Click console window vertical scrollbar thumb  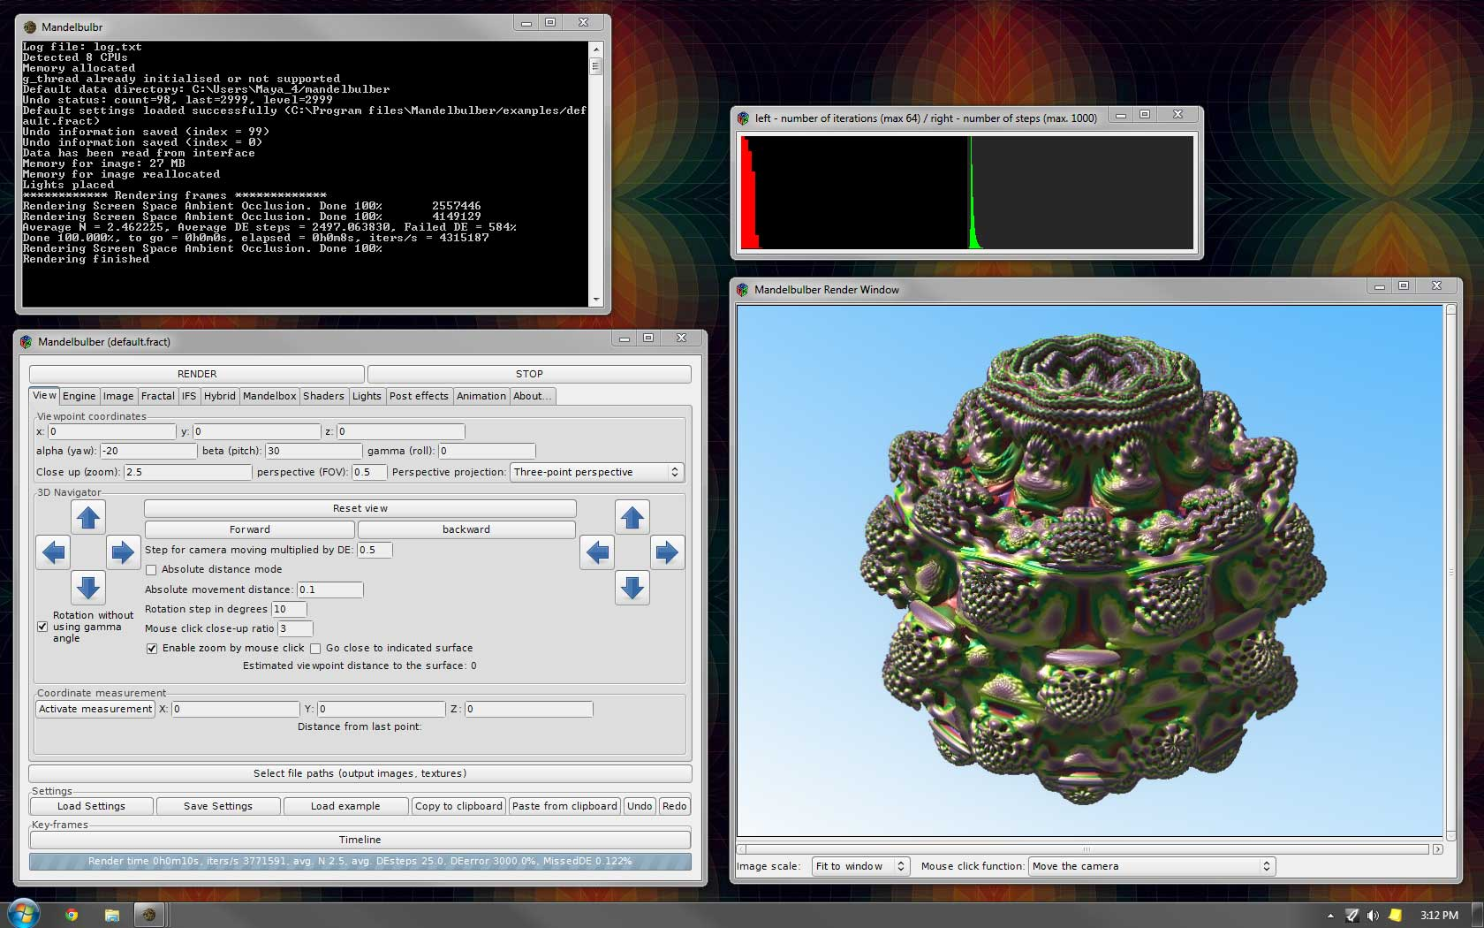[x=595, y=66]
